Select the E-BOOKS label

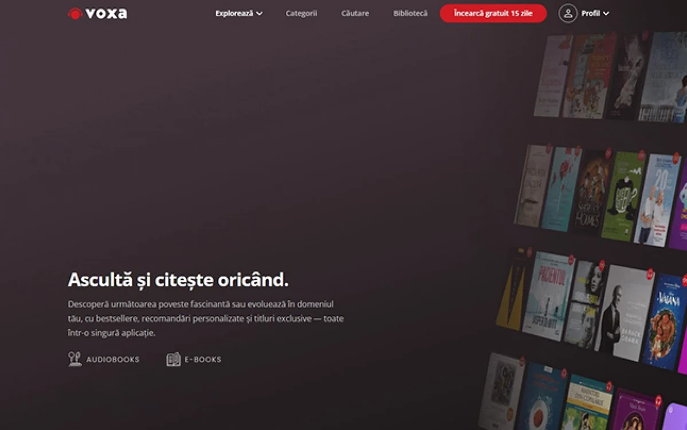click(x=203, y=359)
